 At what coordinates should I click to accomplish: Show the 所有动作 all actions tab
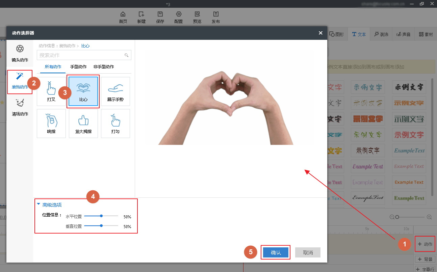coord(53,67)
